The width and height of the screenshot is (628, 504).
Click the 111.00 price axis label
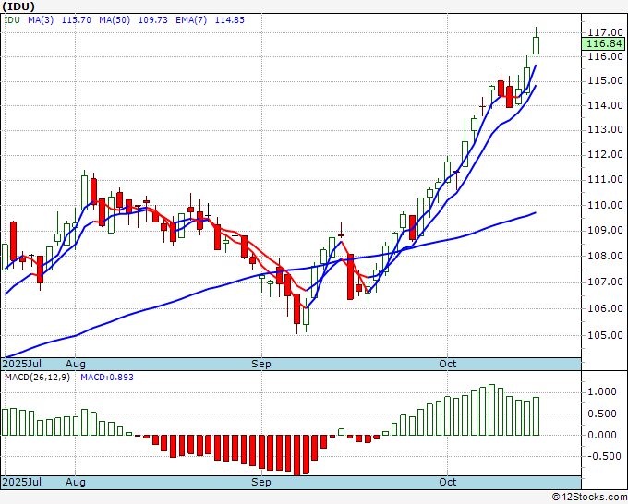point(605,180)
